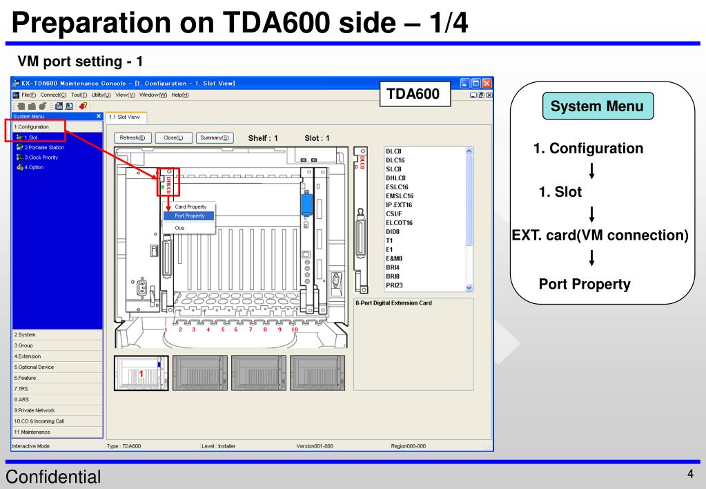Select the fourth greyed shelf thumbnail
The width and height of the screenshot is (706, 489).
pyautogui.click(x=317, y=373)
